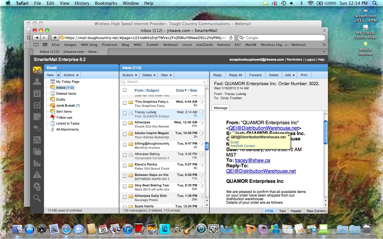Screen dimensions: 383x239
Task: Go back with Safari's back arrow
Action: [37, 38]
